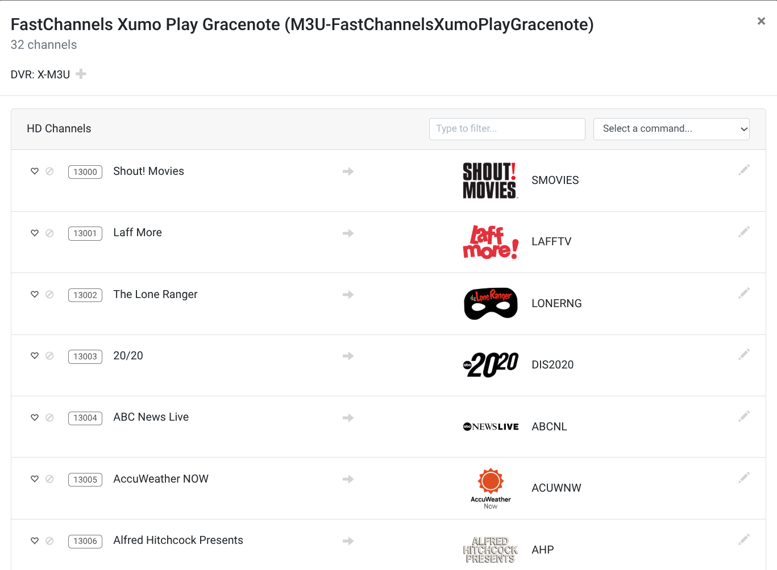This screenshot has width=777, height=570.
Task: Click the 13000 channel number badge
Action: coord(85,172)
